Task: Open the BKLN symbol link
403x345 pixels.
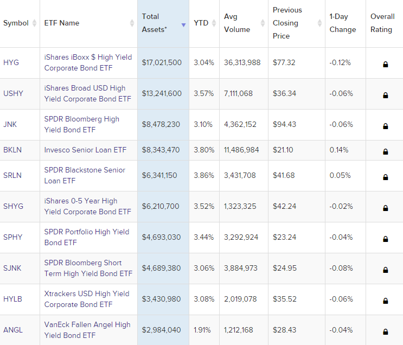Action: pos(12,150)
